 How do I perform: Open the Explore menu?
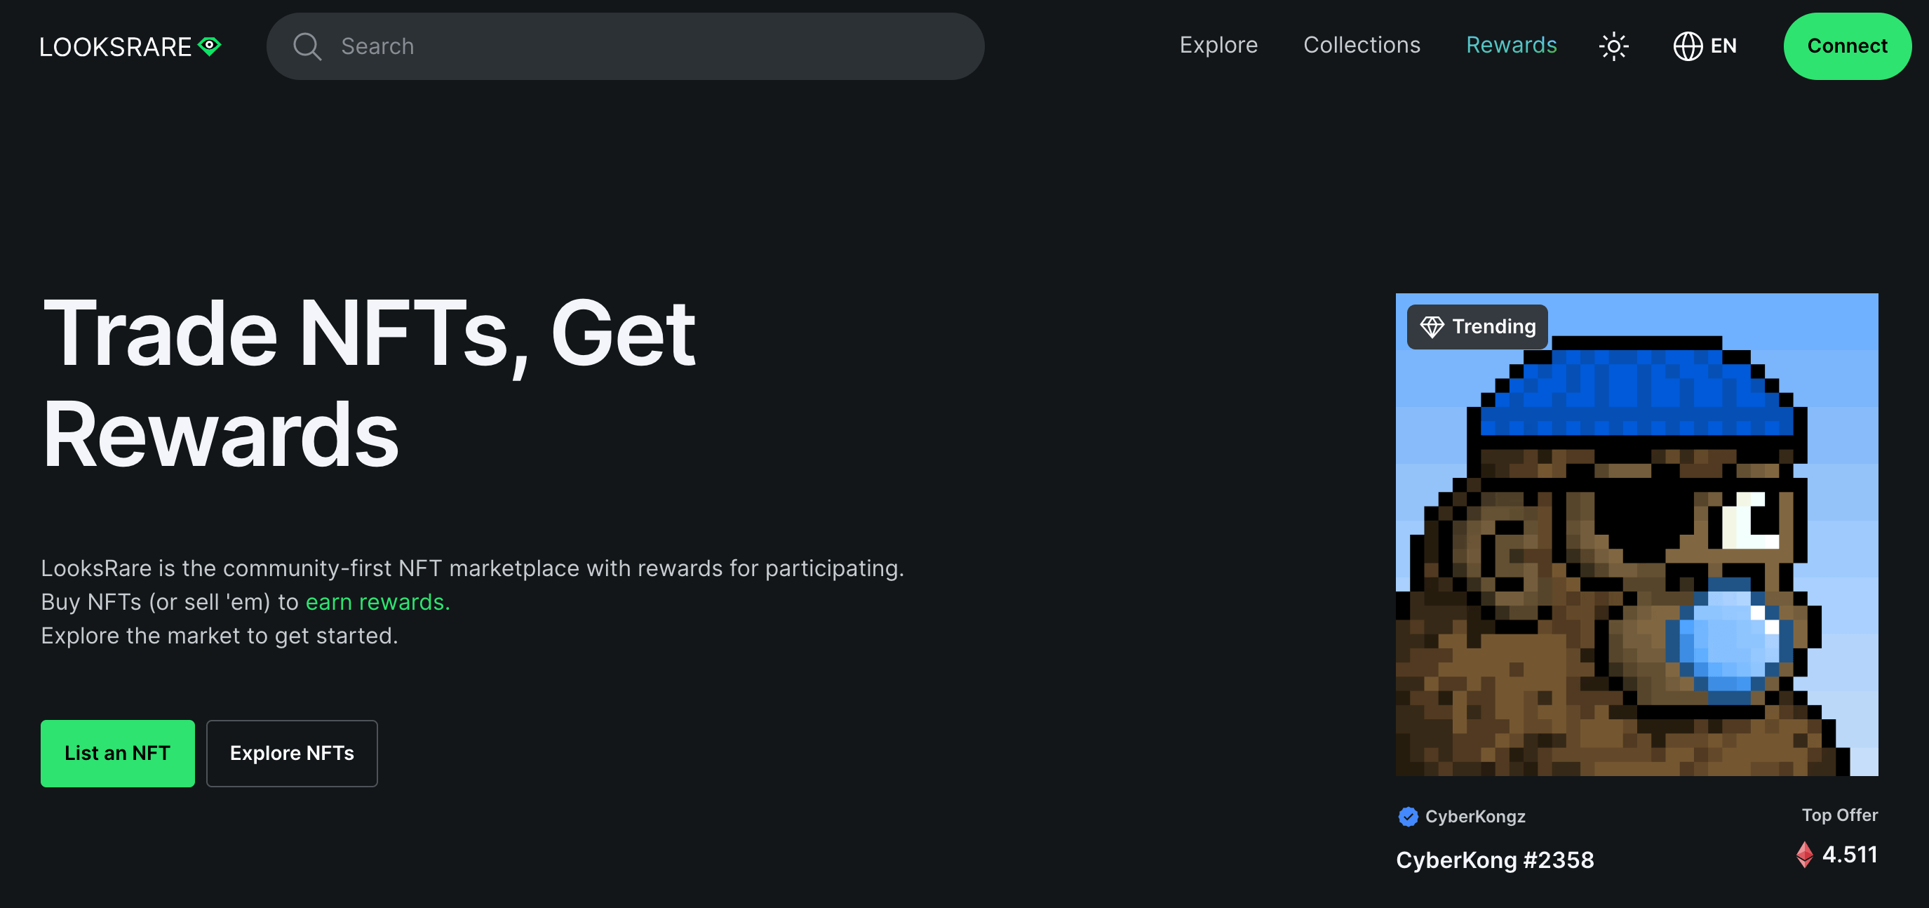[1218, 46]
